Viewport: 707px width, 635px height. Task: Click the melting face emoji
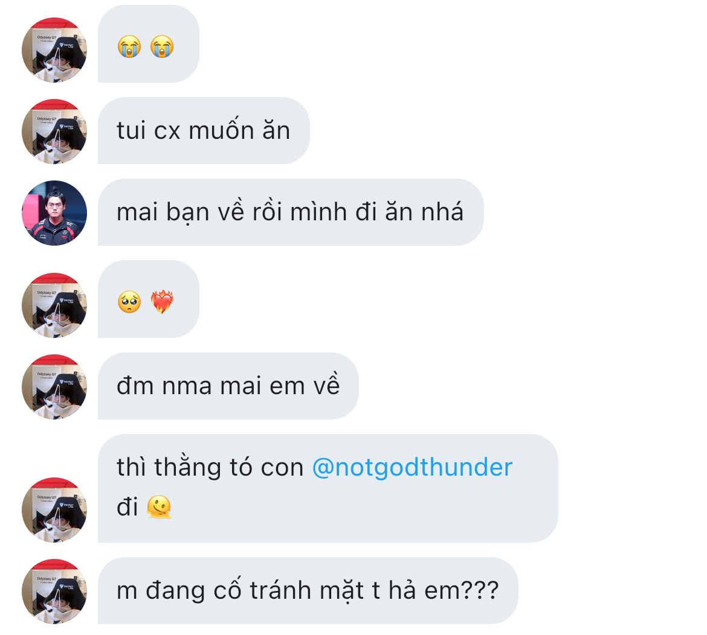point(159,507)
